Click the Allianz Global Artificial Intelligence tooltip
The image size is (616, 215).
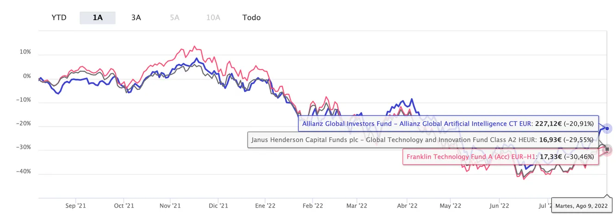(x=448, y=124)
